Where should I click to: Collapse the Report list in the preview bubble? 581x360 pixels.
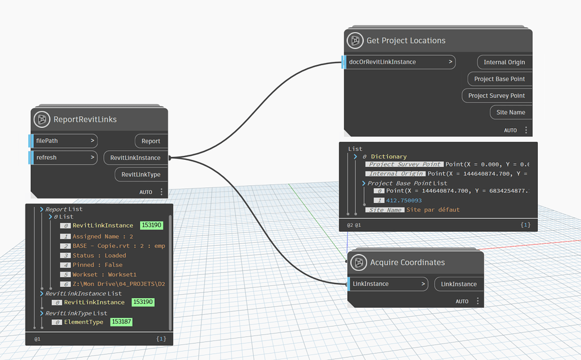click(41, 209)
